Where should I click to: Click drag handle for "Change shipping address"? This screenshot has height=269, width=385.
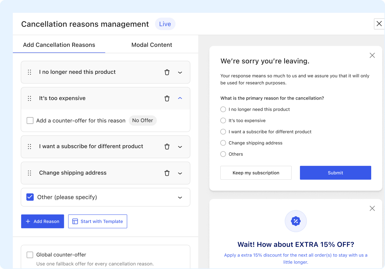30,173
